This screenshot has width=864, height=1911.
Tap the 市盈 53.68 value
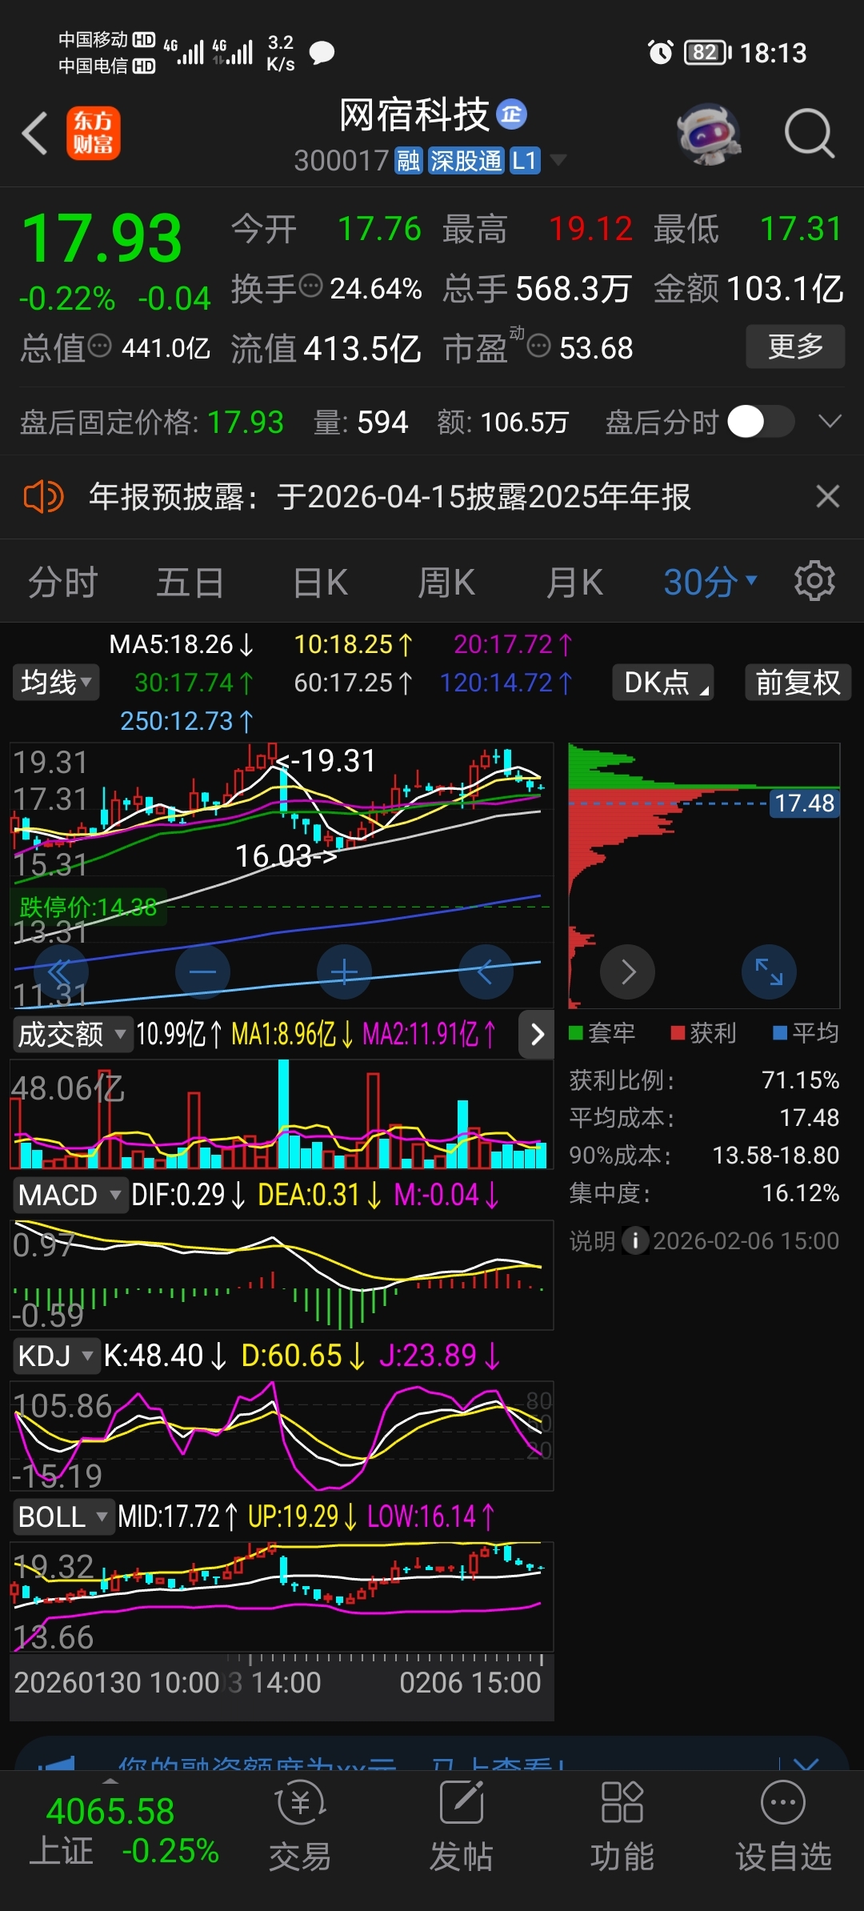(596, 348)
